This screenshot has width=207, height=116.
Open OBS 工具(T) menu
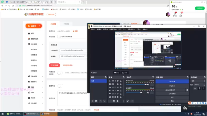[139, 29]
